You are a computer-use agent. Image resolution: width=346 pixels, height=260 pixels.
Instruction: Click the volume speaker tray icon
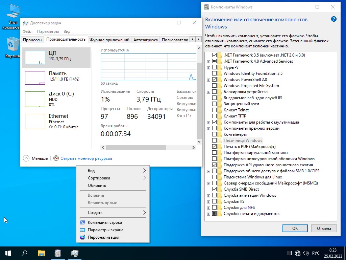[305, 253]
